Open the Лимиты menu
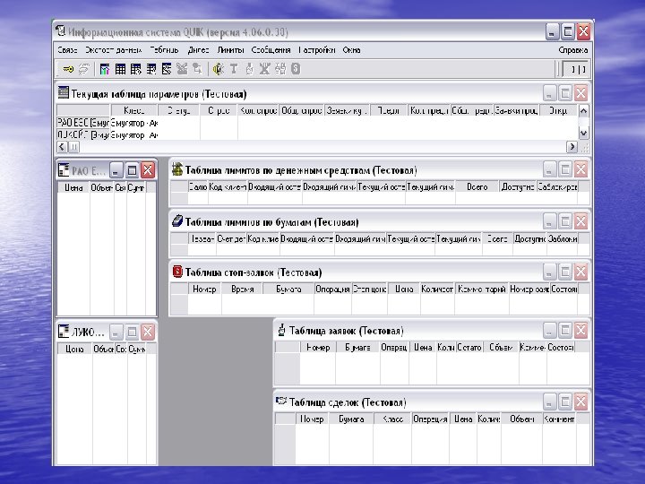The image size is (645, 484). [230, 50]
